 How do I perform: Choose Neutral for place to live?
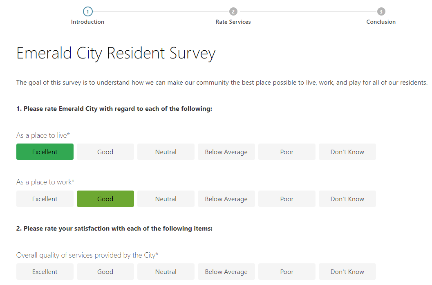(x=166, y=152)
